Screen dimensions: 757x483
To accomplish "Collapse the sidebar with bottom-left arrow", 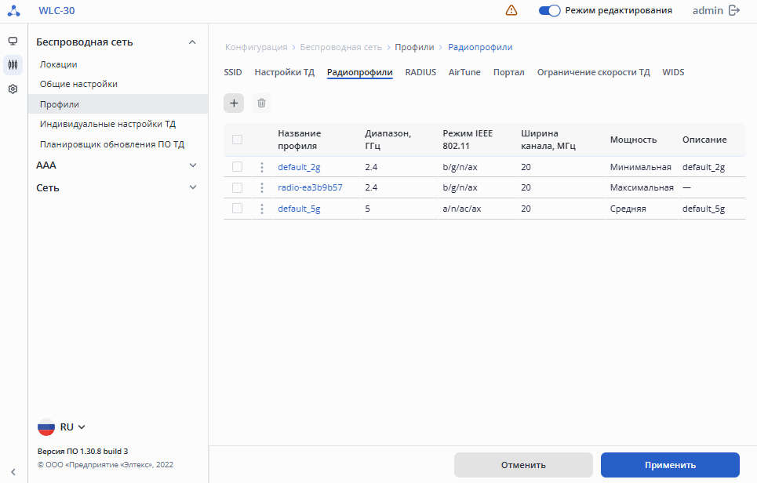I will point(13,470).
